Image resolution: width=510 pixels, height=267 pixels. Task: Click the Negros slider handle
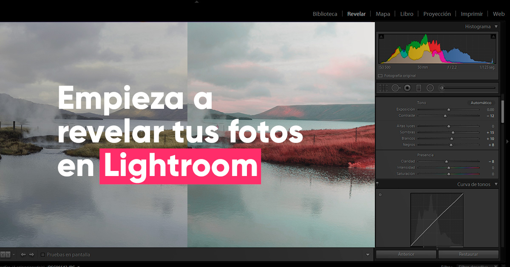pos(451,145)
